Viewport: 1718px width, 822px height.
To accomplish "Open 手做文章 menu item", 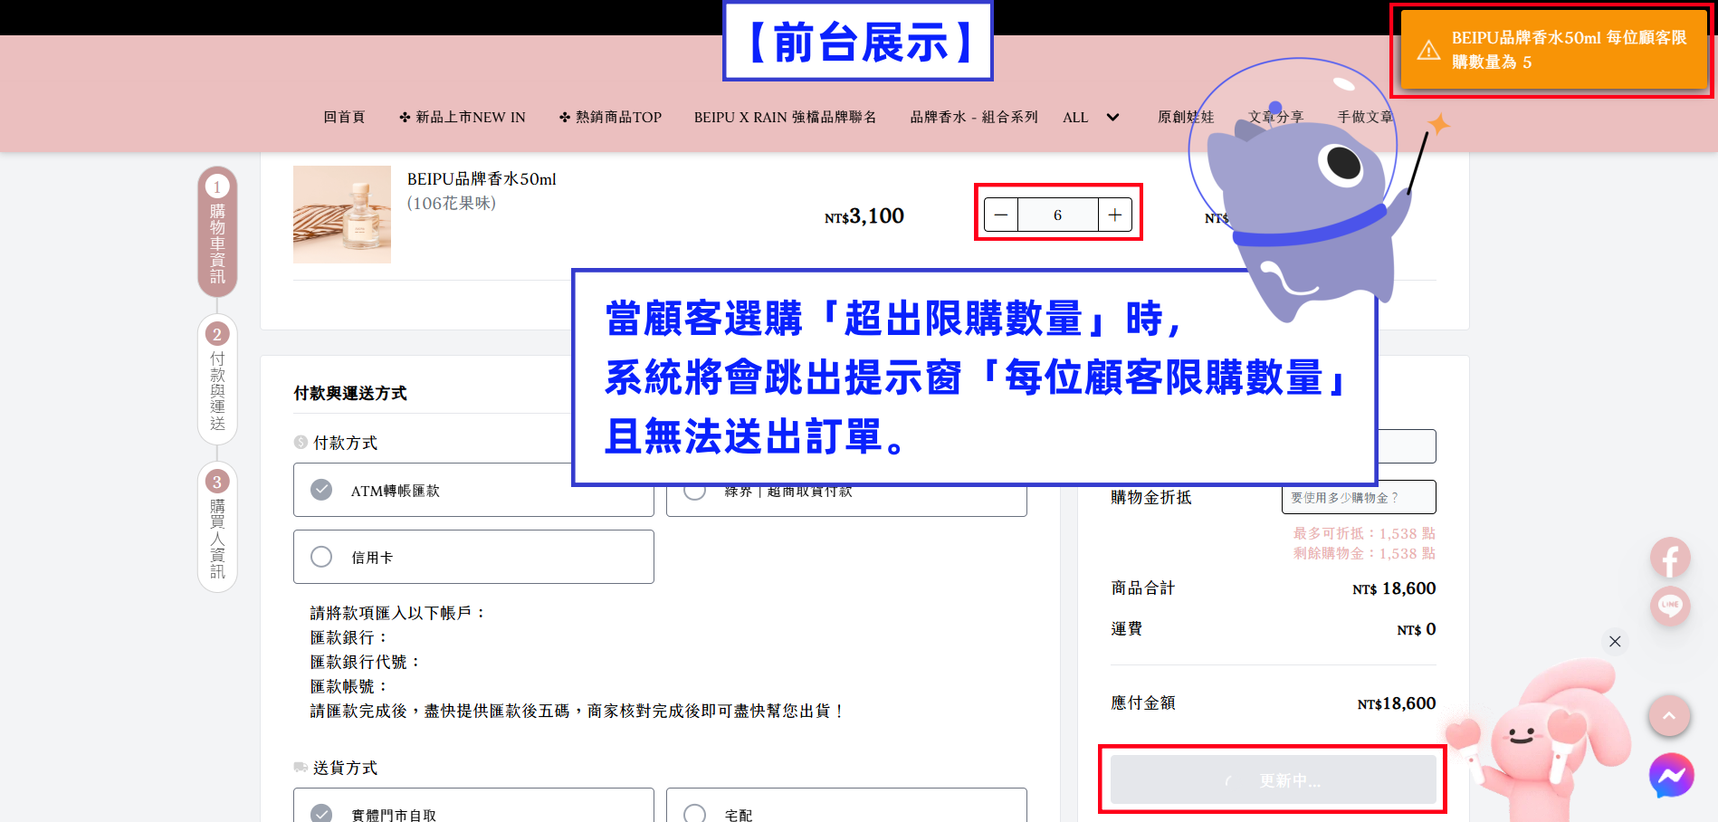I will point(1366,118).
